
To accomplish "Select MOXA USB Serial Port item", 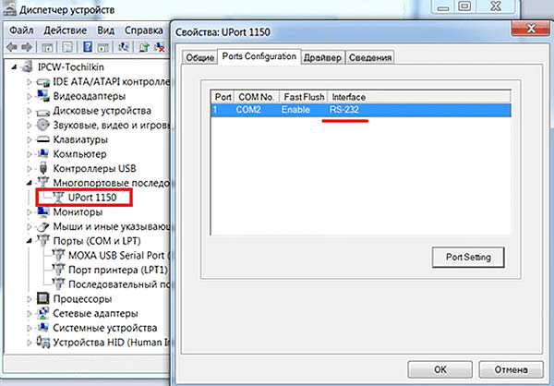I will point(119,255).
